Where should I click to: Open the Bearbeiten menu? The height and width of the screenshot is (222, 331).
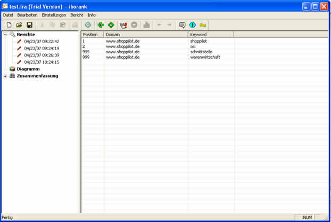coord(27,15)
